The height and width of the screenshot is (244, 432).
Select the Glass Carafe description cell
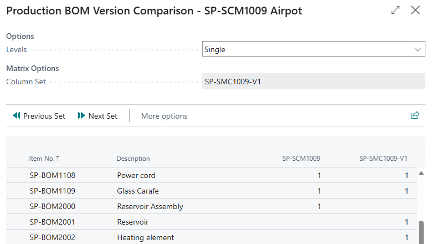138,191
